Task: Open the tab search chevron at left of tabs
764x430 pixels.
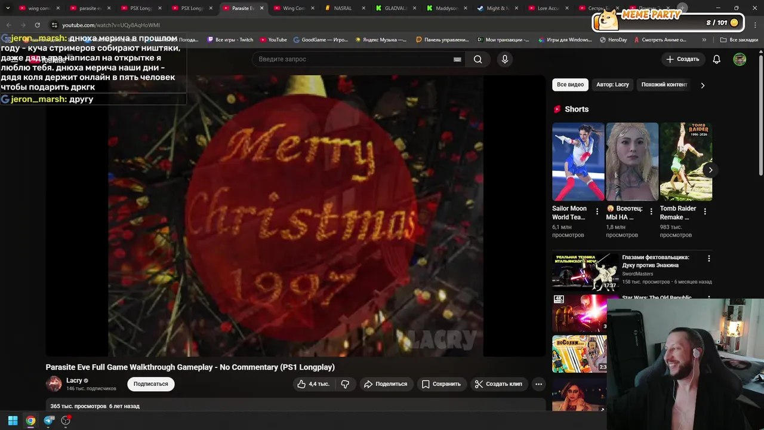Action: click(x=7, y=8)
